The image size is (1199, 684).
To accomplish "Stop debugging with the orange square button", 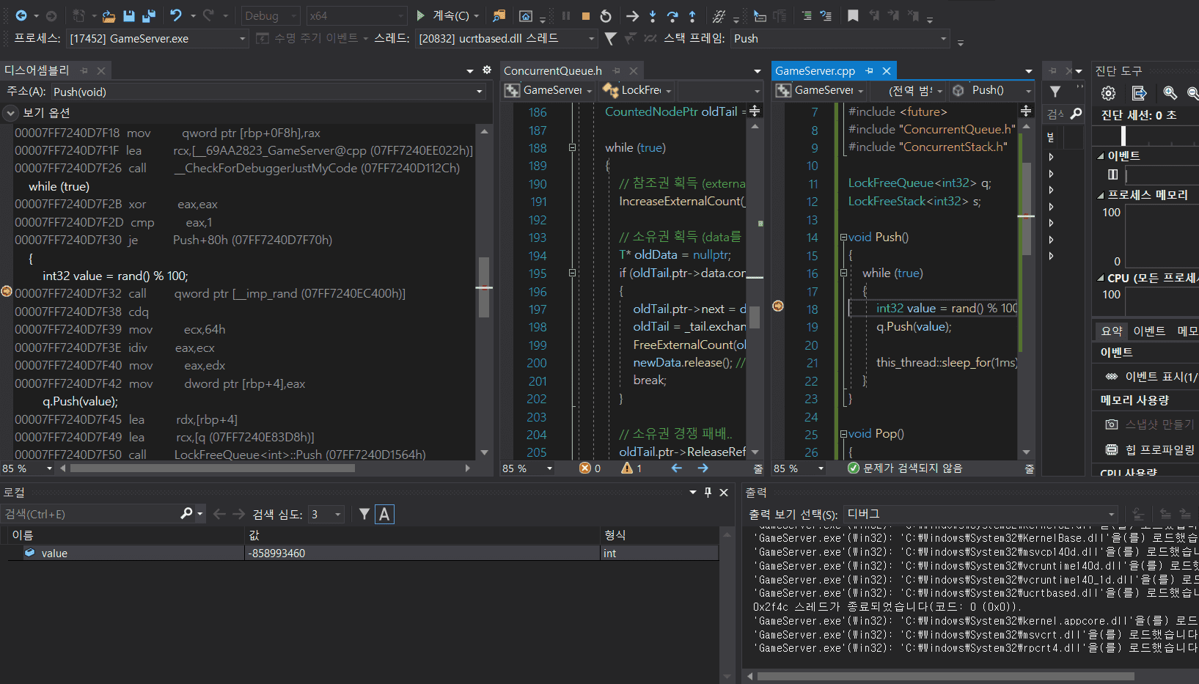I will pyautogui.click(x=585, y=16).
